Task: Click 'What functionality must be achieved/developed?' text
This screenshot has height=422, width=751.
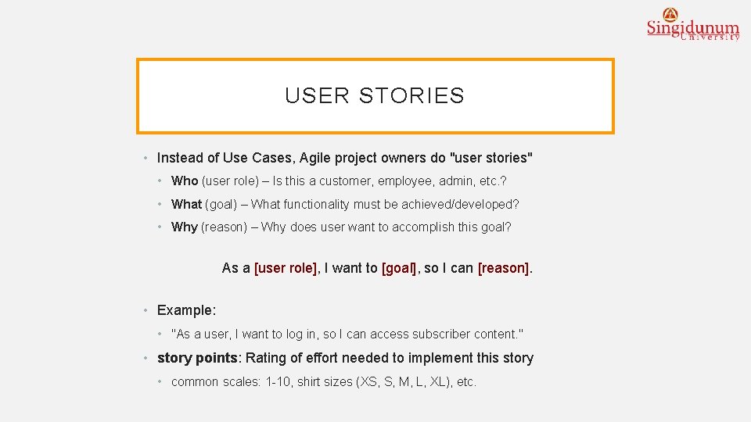Action: pos(385,204)
